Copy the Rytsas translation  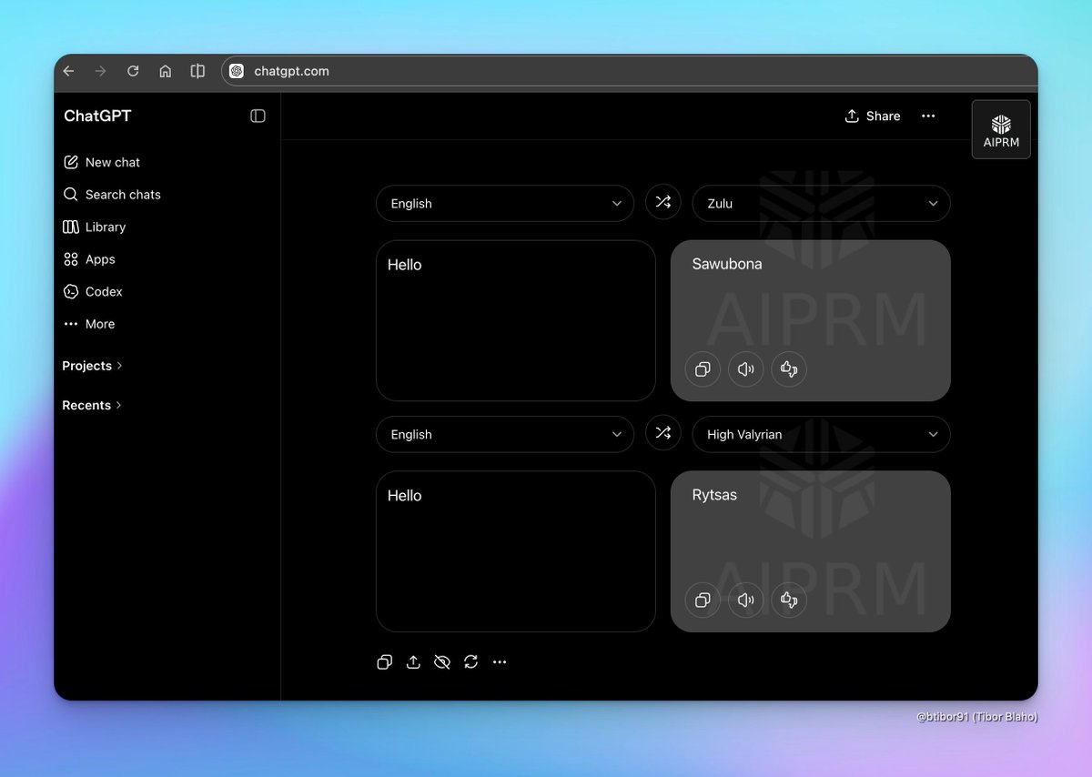click(x=703, y=600)
